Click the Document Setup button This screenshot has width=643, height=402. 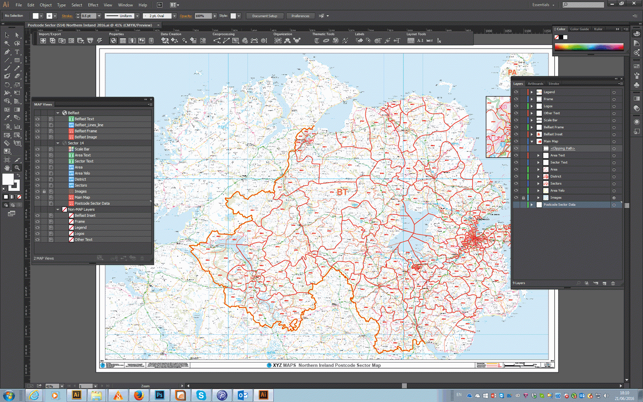tap(264, 16)
